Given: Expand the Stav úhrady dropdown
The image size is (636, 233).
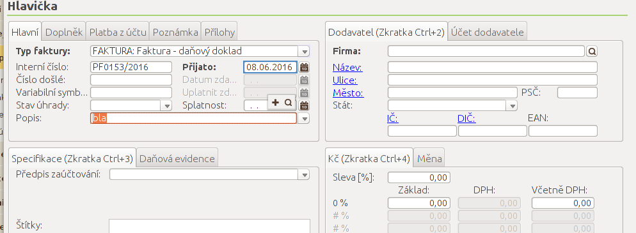Looking at the screenshot, I should tap(167, 105).
